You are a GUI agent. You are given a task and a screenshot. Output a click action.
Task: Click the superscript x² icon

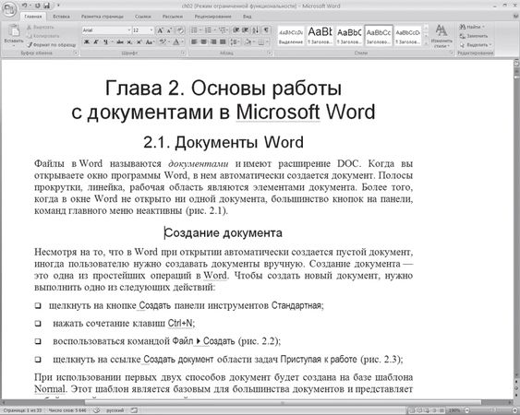click(x=139, y=41)
